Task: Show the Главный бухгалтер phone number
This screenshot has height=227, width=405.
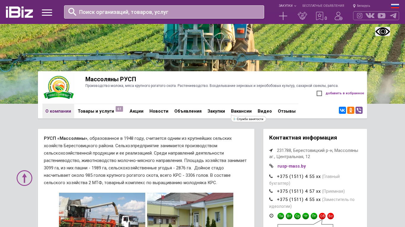Action: pos(299,176)
